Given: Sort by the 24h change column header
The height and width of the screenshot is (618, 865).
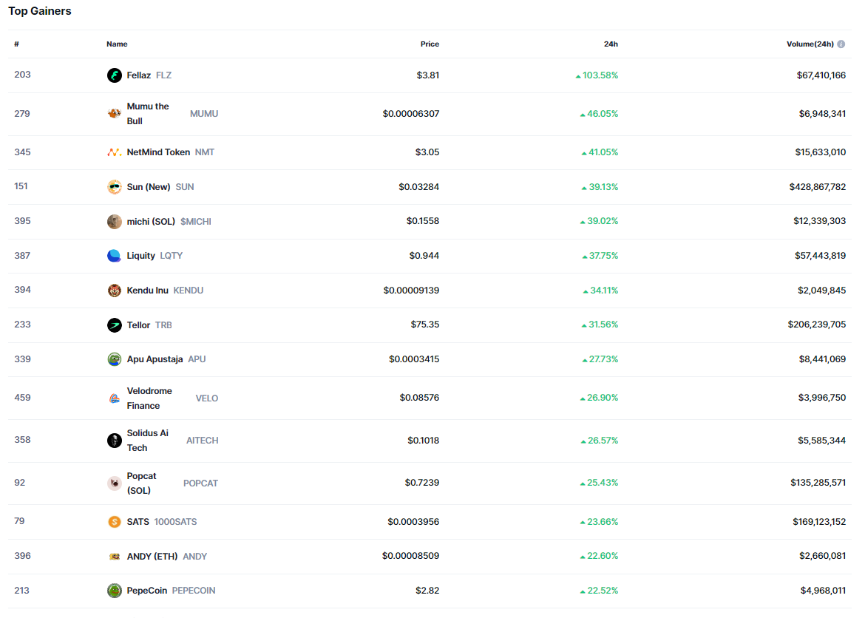Looking at the screenshot, I should point(611,44).
